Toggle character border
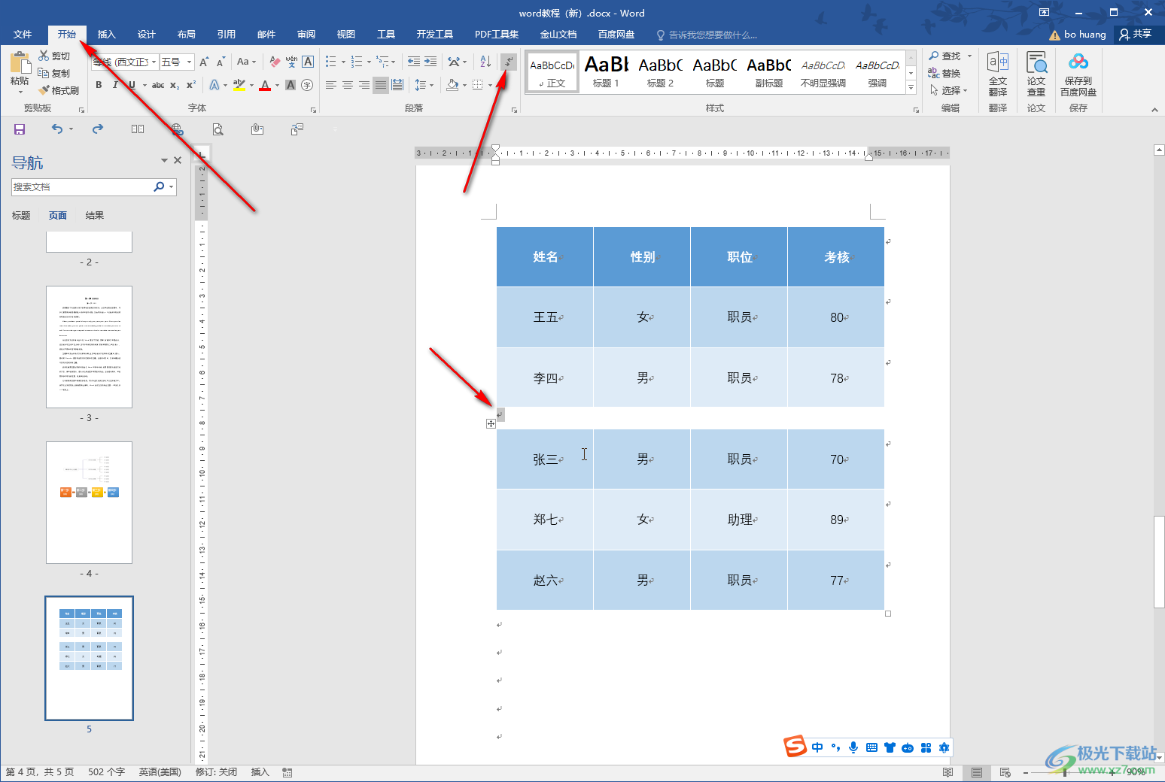This screenshot has width=1165, height=782. [x=308, y=62]
